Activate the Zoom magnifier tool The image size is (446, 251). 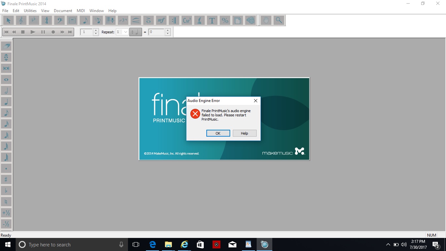coord(279,20)
